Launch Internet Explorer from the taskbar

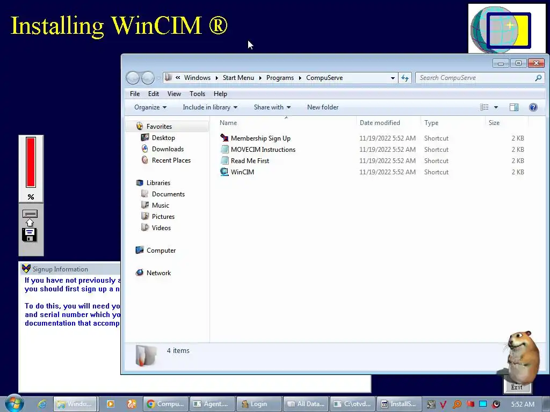pos(42,404)
